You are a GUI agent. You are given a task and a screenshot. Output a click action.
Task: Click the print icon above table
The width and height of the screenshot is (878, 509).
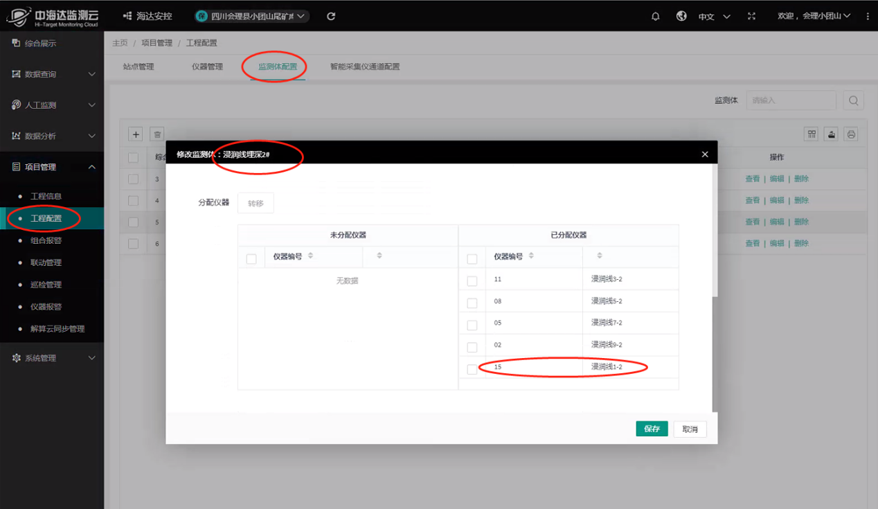pyautogui.click(x=851, y=134)
